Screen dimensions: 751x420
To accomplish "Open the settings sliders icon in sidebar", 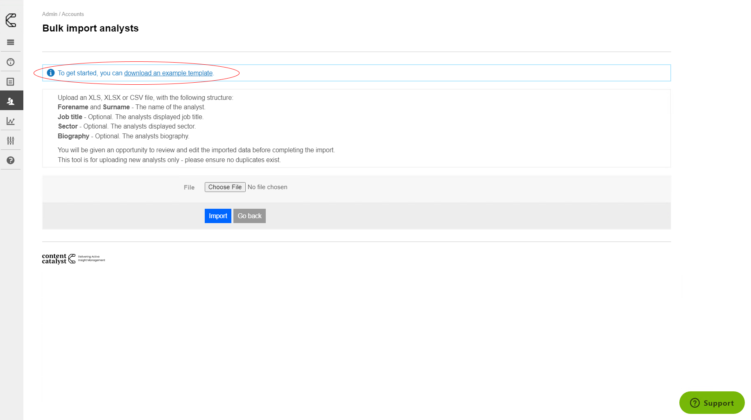I will click(11, 141).
